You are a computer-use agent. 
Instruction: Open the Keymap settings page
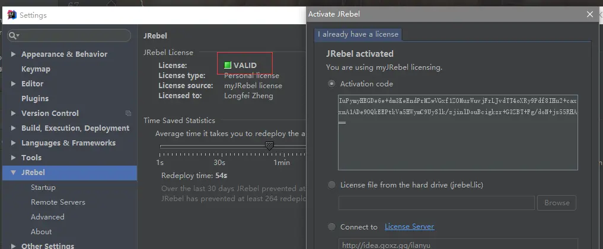pos(36,69)
